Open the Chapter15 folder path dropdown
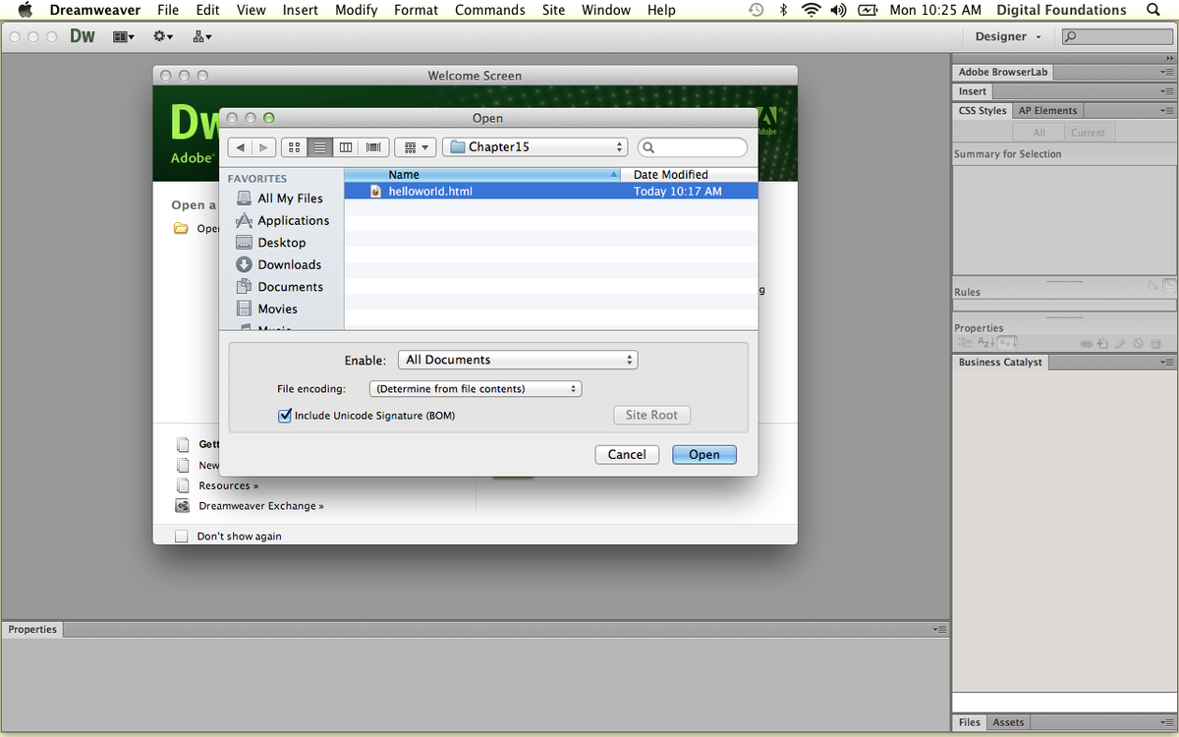The height and width of the screenshot is (737, 1179). [534, 147]
